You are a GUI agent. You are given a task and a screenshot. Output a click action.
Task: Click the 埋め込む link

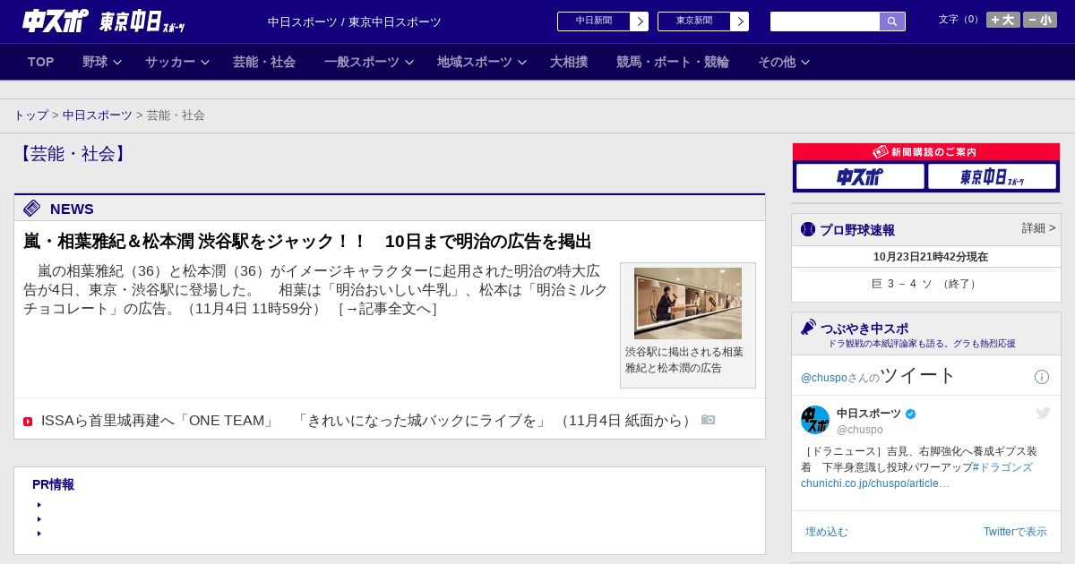(x=826, y=532)
